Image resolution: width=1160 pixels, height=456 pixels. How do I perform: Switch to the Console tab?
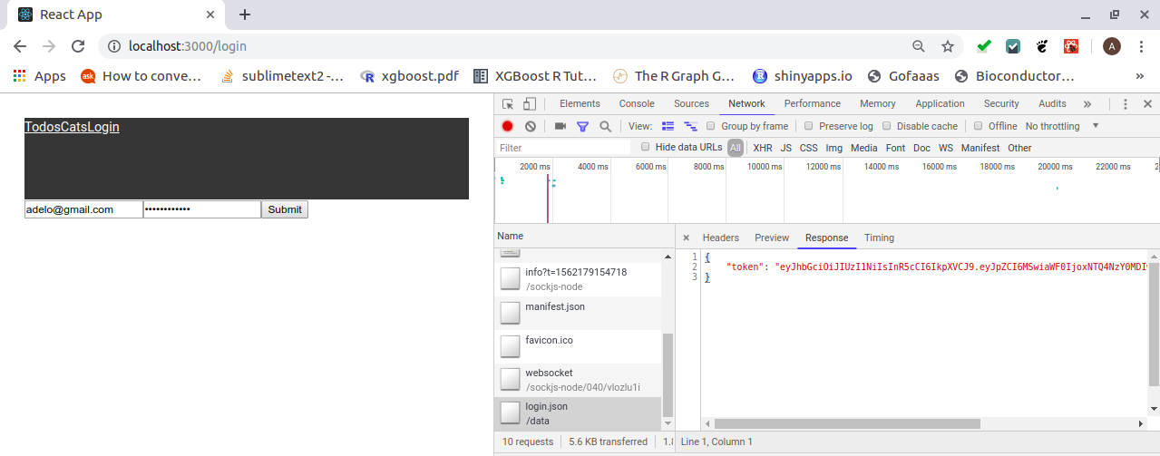[637, 104]
